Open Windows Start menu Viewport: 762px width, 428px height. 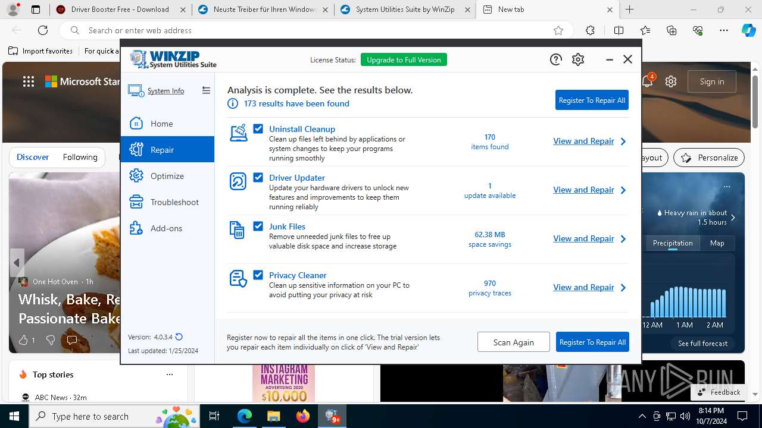[x=14, y=416]
